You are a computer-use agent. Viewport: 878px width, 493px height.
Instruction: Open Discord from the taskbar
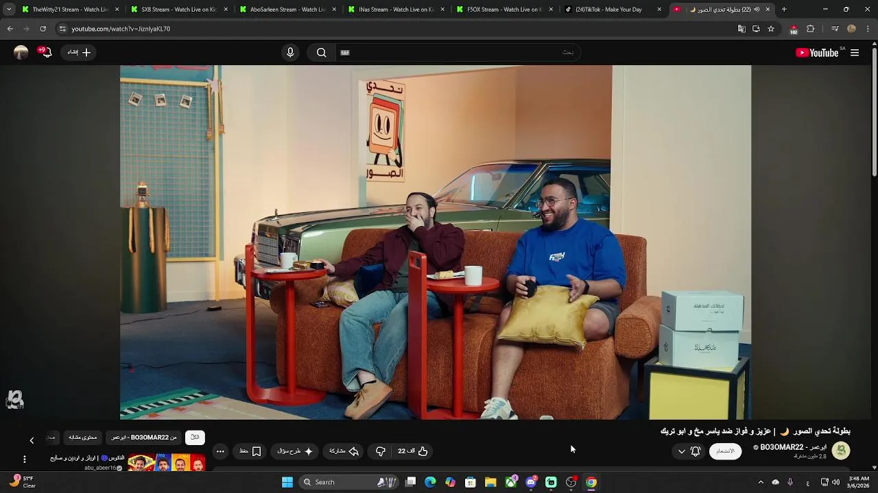tap(531, 482)
